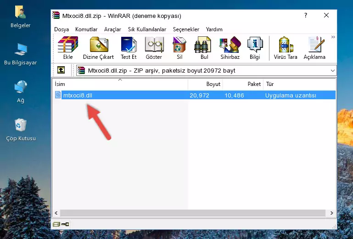Sort files by İsim column

(120, 84)
